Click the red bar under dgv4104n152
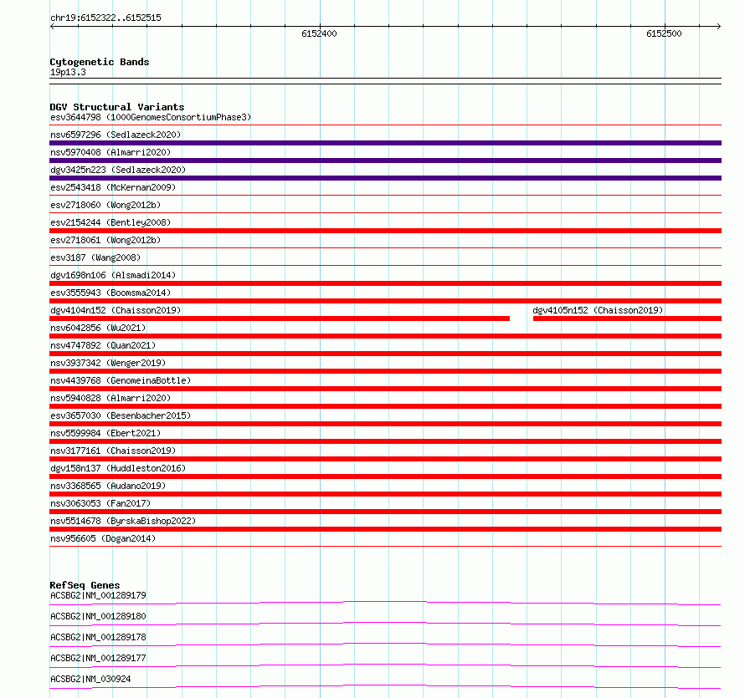The height and width of the screenshot is (698, 745). coord(280,318)
